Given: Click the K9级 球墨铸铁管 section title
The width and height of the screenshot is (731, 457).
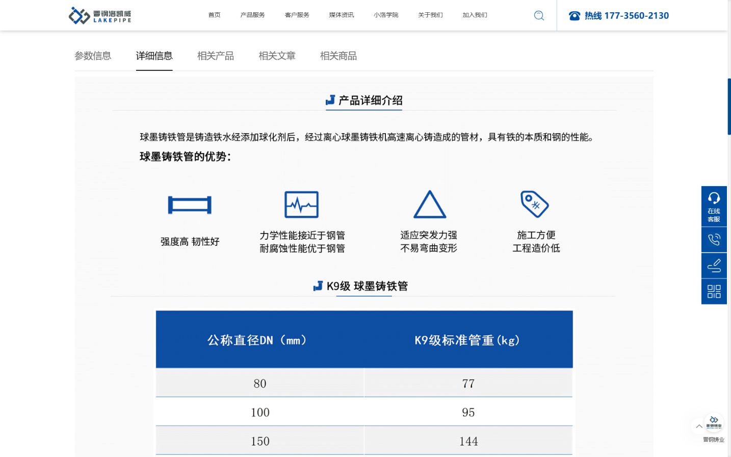Looking at the screenshot, I should tap(367, 286).
